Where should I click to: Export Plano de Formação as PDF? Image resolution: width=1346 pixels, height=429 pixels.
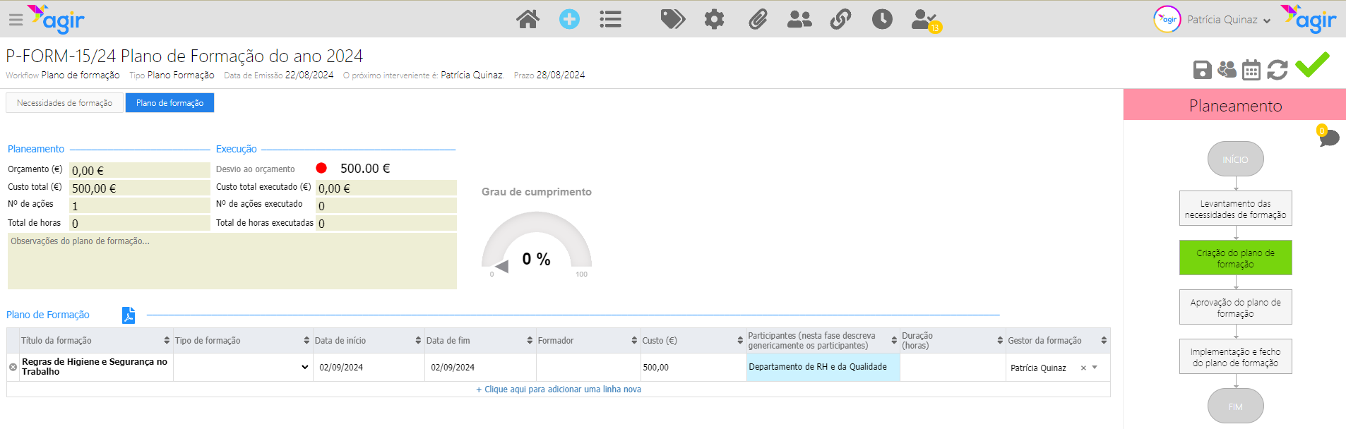[128, 315]
